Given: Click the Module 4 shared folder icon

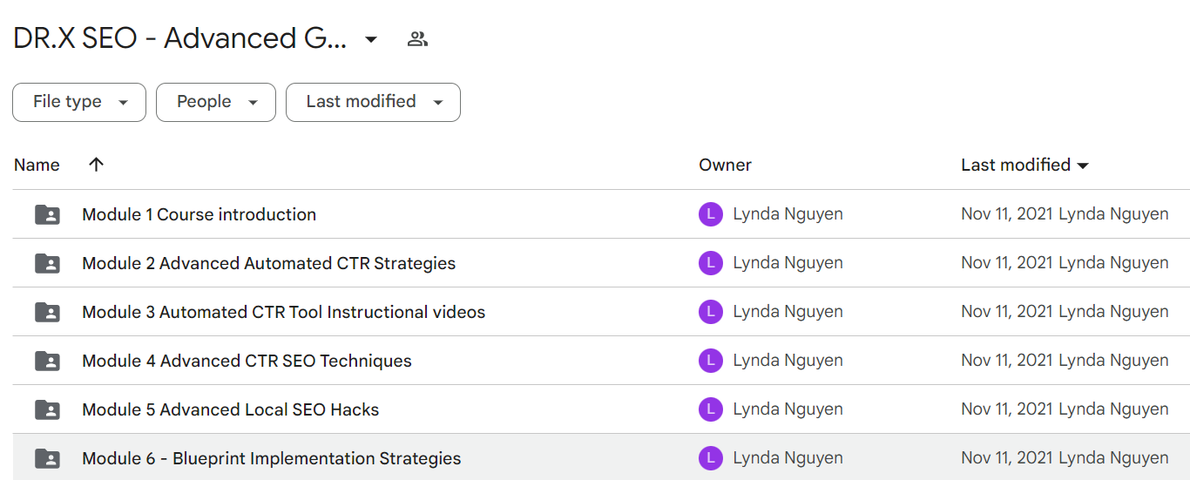Looking at the screenshot, I should click(48, 361).
